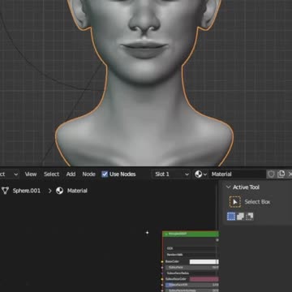Click the pink Subsurface Color swatch
292x292 pixels.
pos(204,279)
